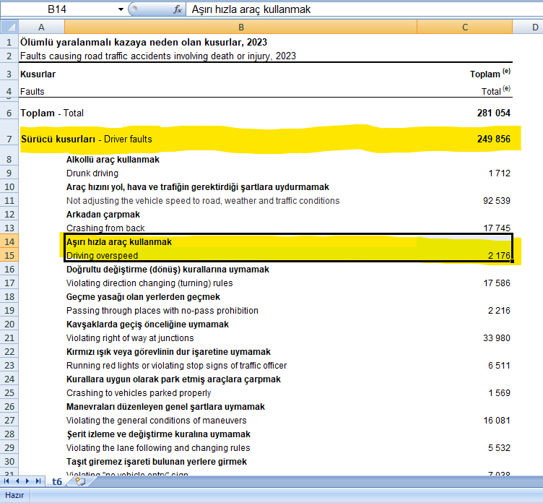Select the total value 281 054
This screenshot has height=503, width=543.
(493, 113)
